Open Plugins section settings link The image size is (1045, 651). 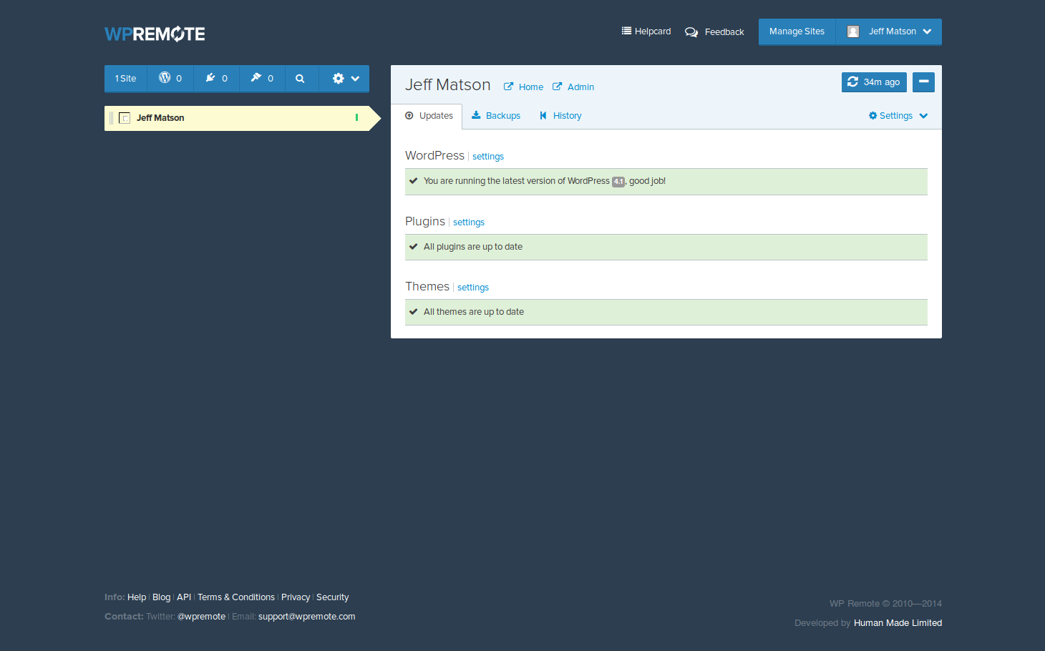tap(469, 222)
